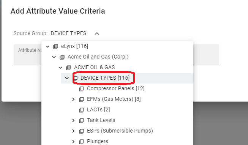Click the group icon beside ACME OIL & GAS
This screenshot has width=248, height=145.
pos(68,68)
